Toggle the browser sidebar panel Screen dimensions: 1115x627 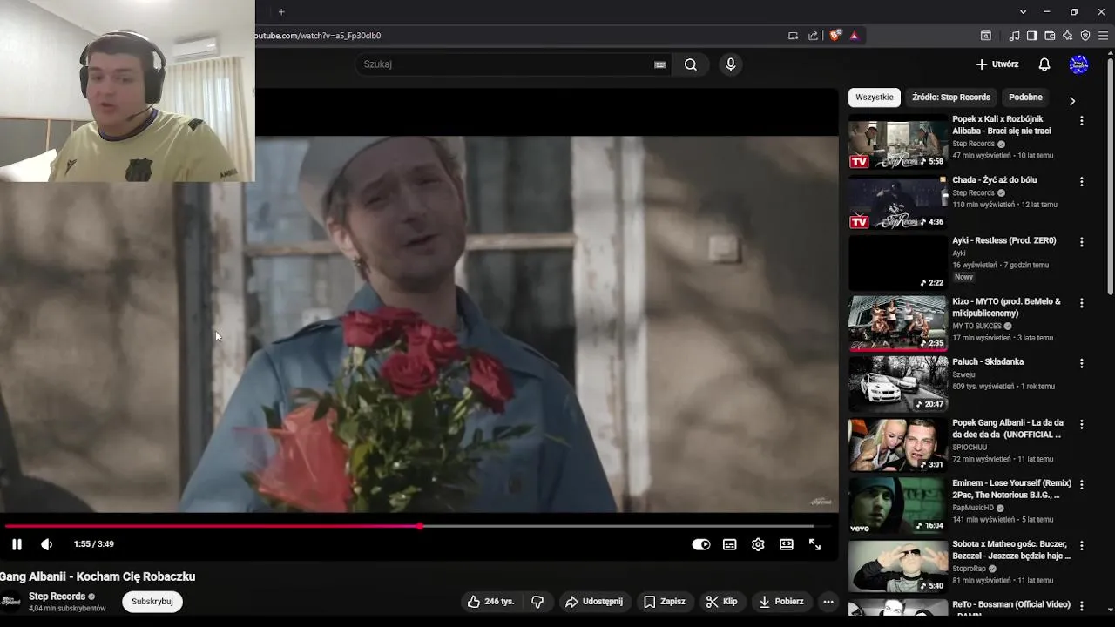click(1031, 36)
